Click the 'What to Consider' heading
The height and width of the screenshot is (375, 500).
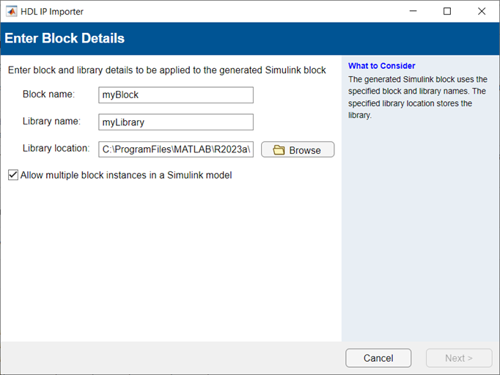[x=381, y=66]
